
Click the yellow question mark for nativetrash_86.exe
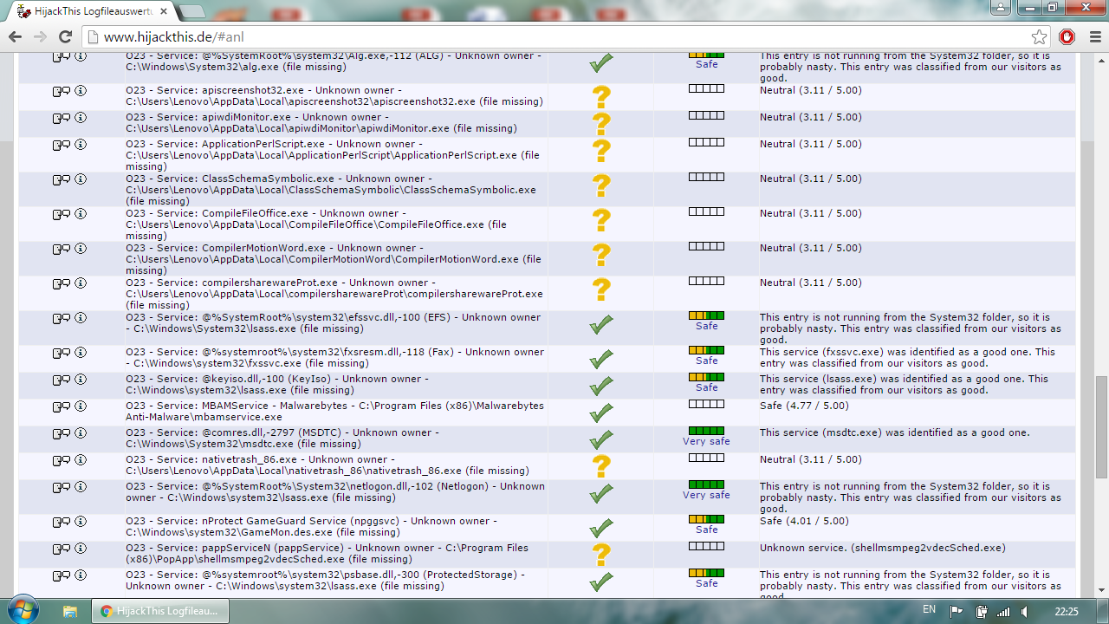pyautogui.click(x=601, y=466)
